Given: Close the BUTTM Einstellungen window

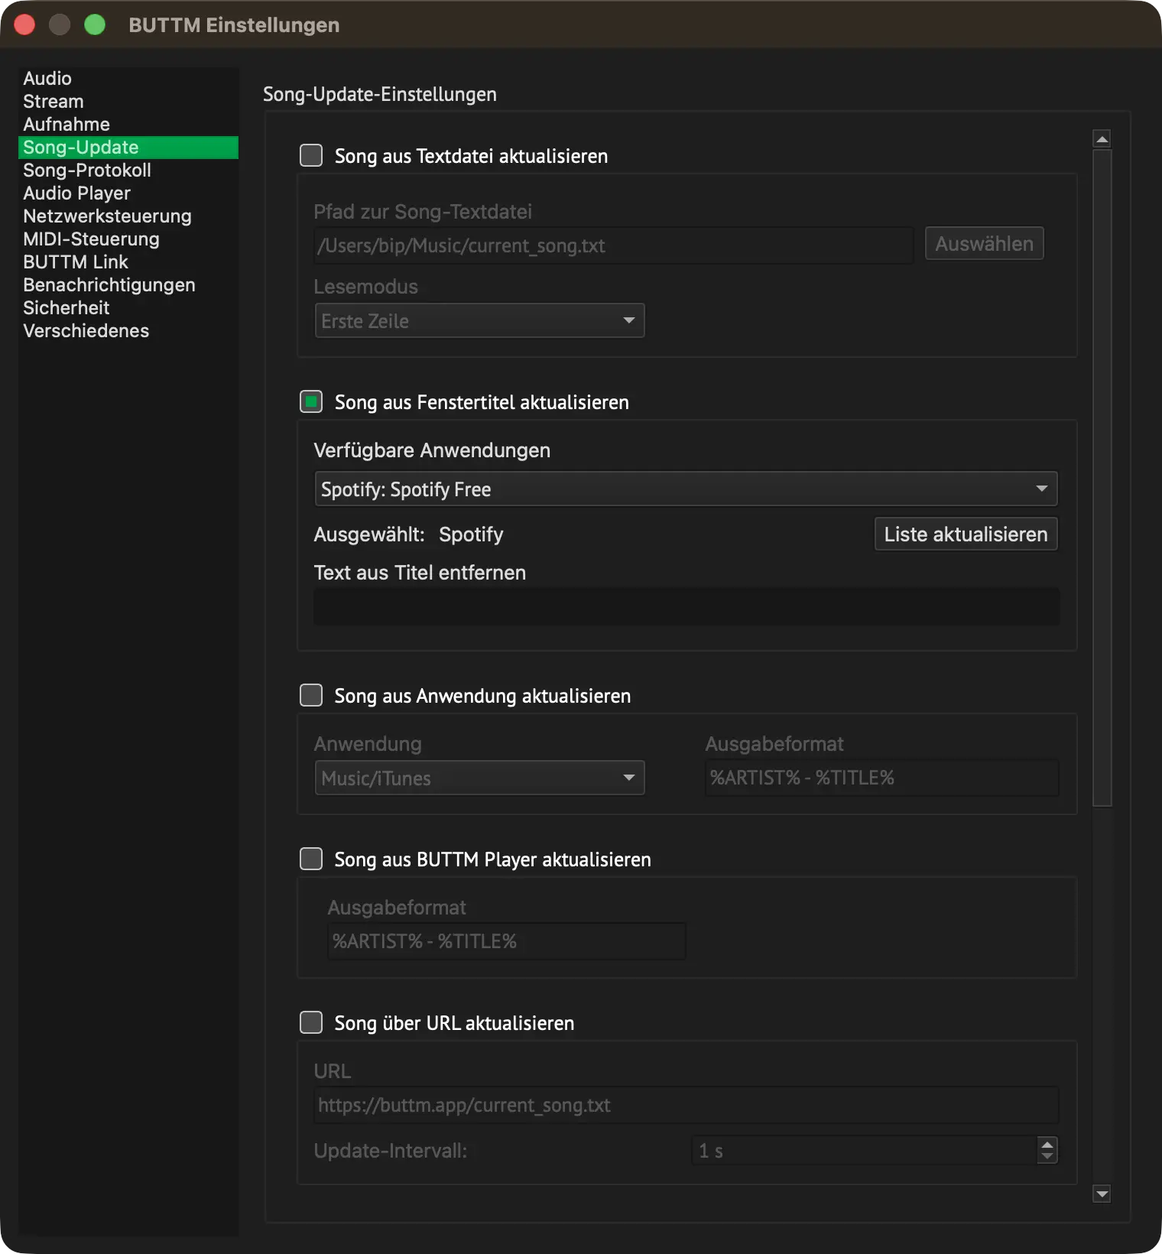Looking at the screenshot, I should [x=24, y=24].
